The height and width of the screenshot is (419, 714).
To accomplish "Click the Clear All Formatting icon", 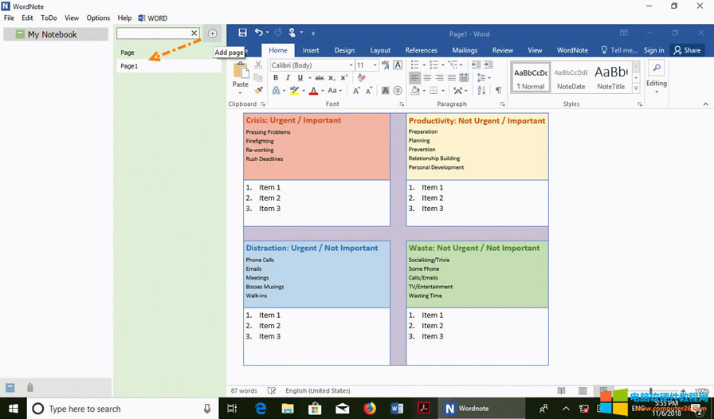I will pos(362,78).
